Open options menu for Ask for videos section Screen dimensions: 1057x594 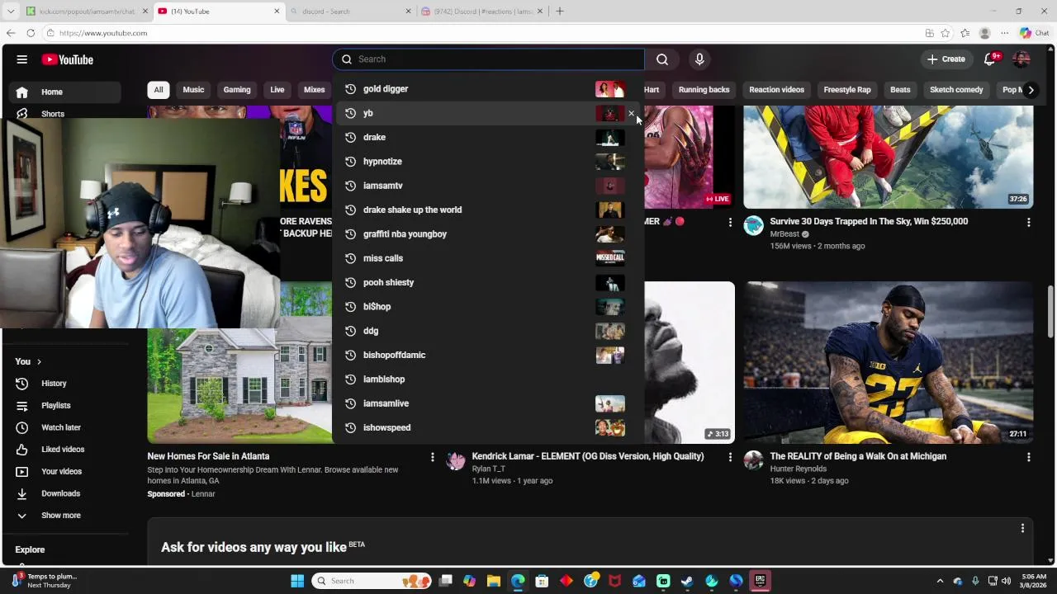pos(1022,528)
